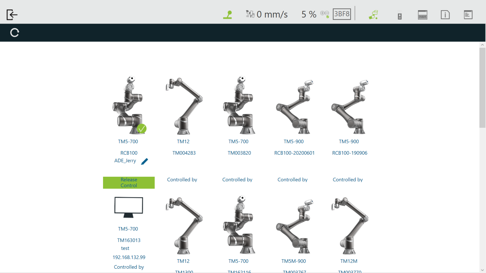Click Controlled by under RCB100-190906
The width and height of the screenshot is (486, 273).
[348, 180]
